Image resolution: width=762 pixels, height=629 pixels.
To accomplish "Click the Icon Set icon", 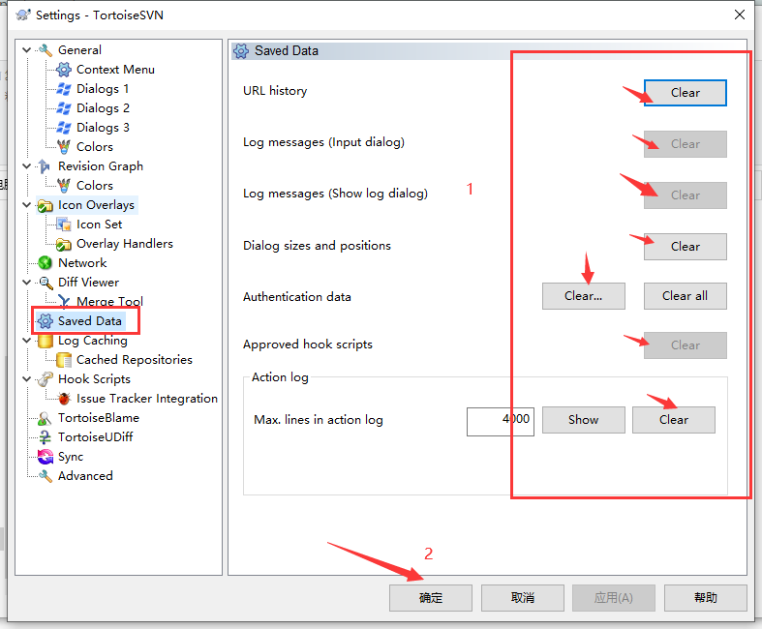I will click(x=64, y=225).
